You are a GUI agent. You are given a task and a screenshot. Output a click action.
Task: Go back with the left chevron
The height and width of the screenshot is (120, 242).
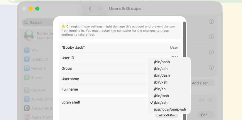click(x=90, y=8)
